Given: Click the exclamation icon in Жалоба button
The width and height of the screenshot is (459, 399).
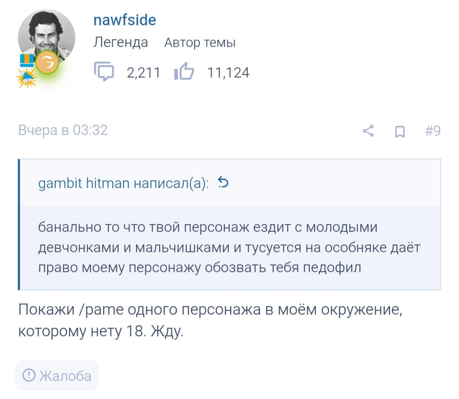Looking at the screenshot, I should tap(29, 375).
